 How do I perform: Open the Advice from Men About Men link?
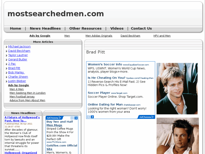point(27,100)
